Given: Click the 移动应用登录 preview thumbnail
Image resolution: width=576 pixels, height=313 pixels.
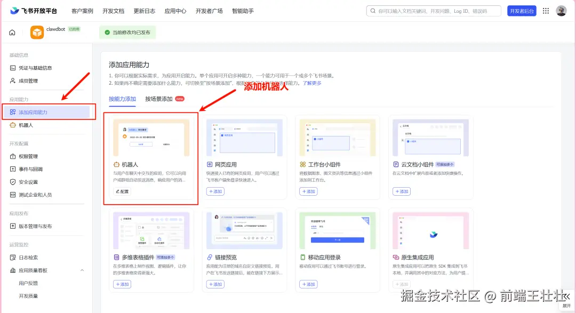Looking at the screenshot, I should 338,231.
